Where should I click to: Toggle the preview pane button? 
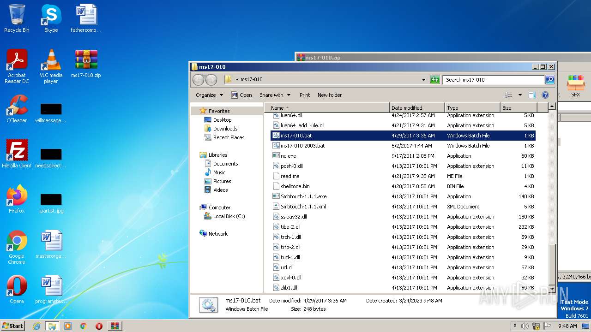pyautogui.click(x=532, y=95)
